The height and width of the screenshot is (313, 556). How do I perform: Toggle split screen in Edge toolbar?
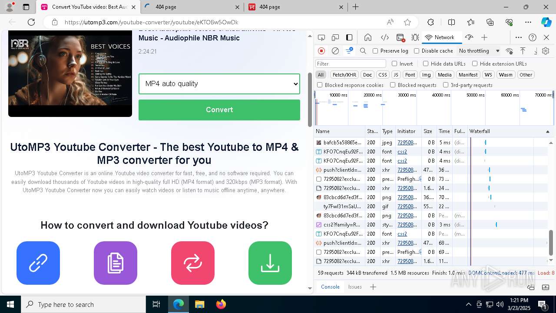click(451, 22)
